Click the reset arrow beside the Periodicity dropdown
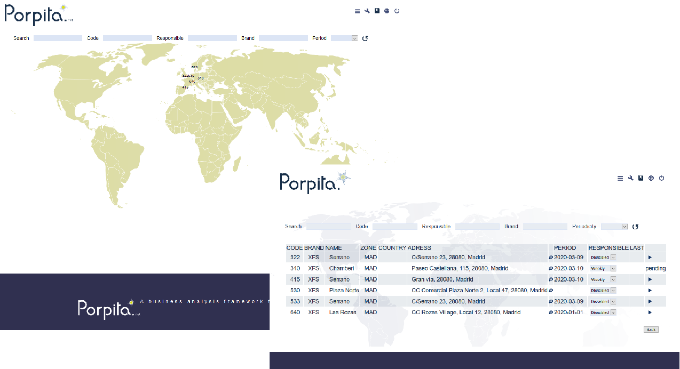 coord(635,227)
